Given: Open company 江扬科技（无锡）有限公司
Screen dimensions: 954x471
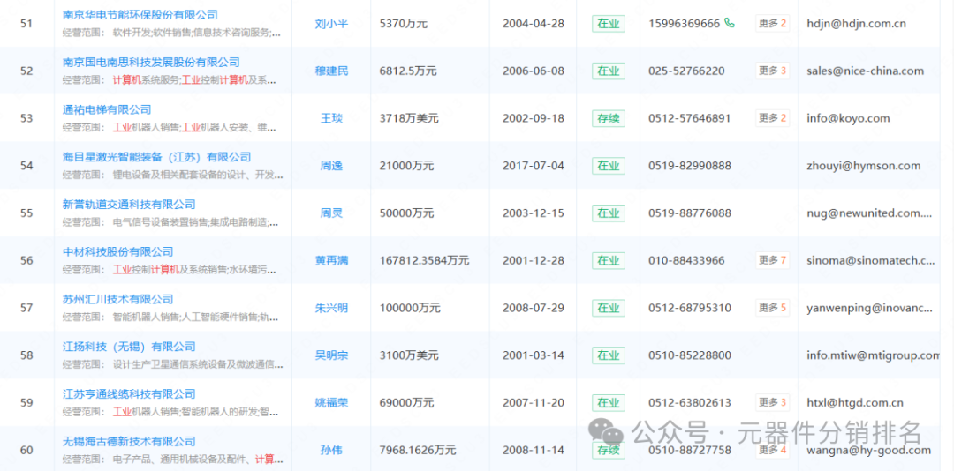Looking at the screenshot, I should click(129, 347).
